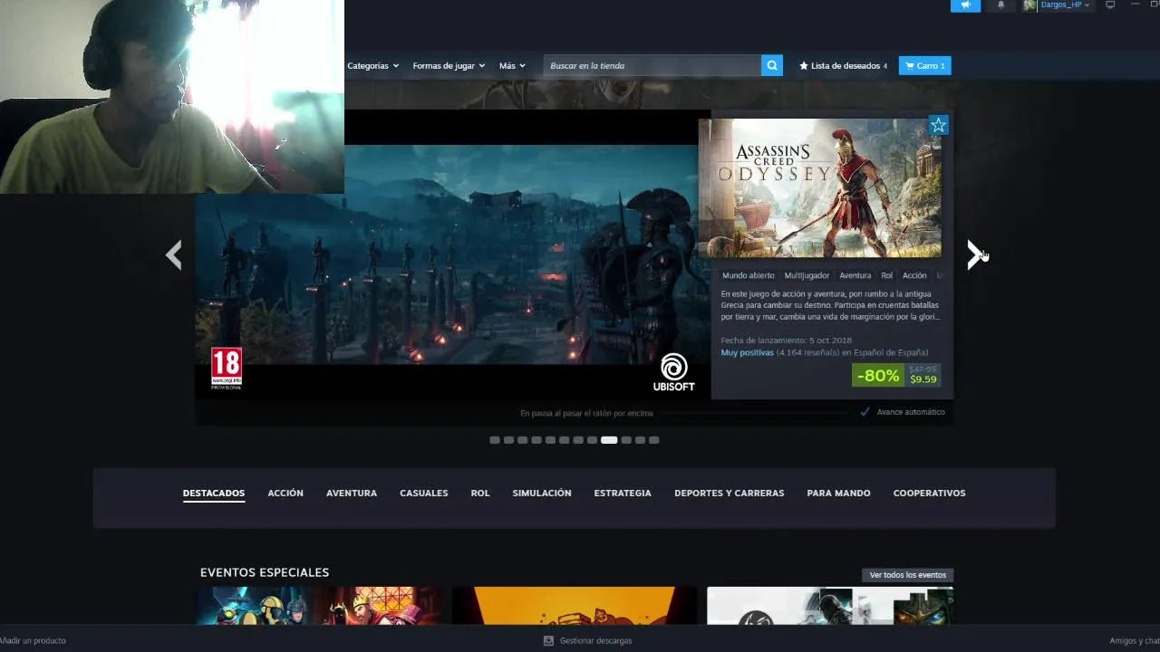Open the orange middle event thumbnail

pyautogui.click(x=575, y=606)
